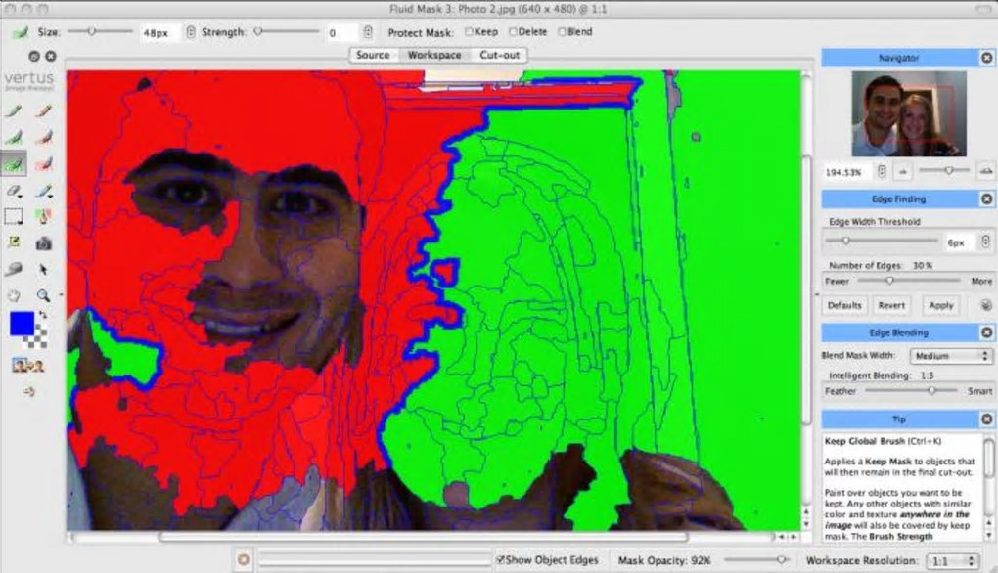Switch to the Cut-out tab
Screen dimensions: 998x573
(x=499, y=55)
